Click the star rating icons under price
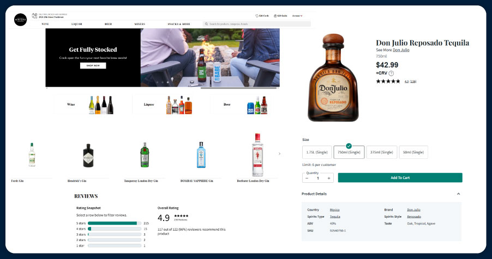Viewport: 492px width, 259px height. [388, 81]
